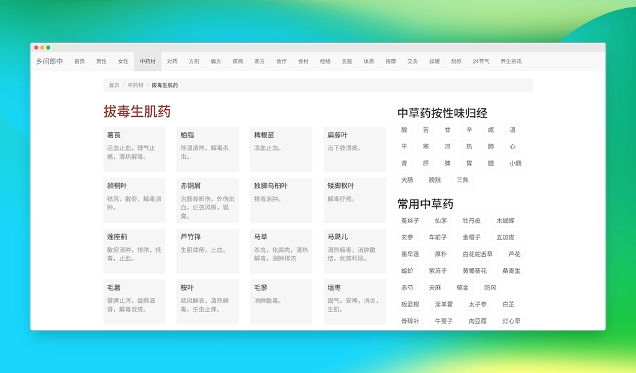Open the 稗根苗 herb card
This screenshot has height=373, width=636.
coord(281,149)
